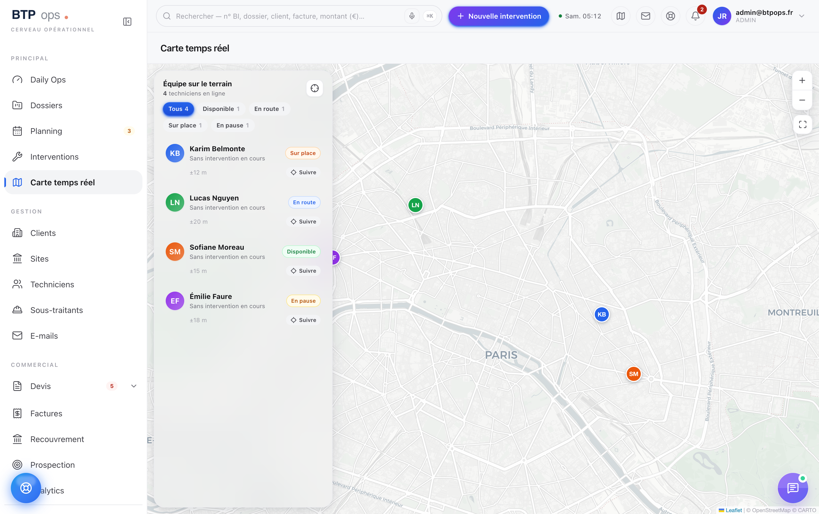Click the Planning badge showing 3
819x514 pixels.
pyautogui.click(x=129, y=131)
